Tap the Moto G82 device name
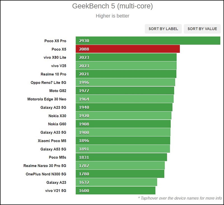Screen dimensions: 224x205 click(x=58, y=91)
